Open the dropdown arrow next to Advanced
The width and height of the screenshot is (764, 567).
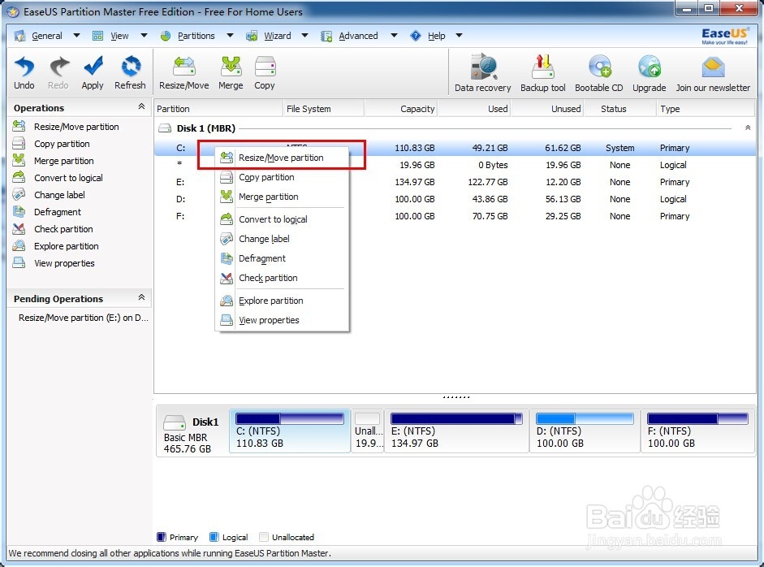coord(394,36)
